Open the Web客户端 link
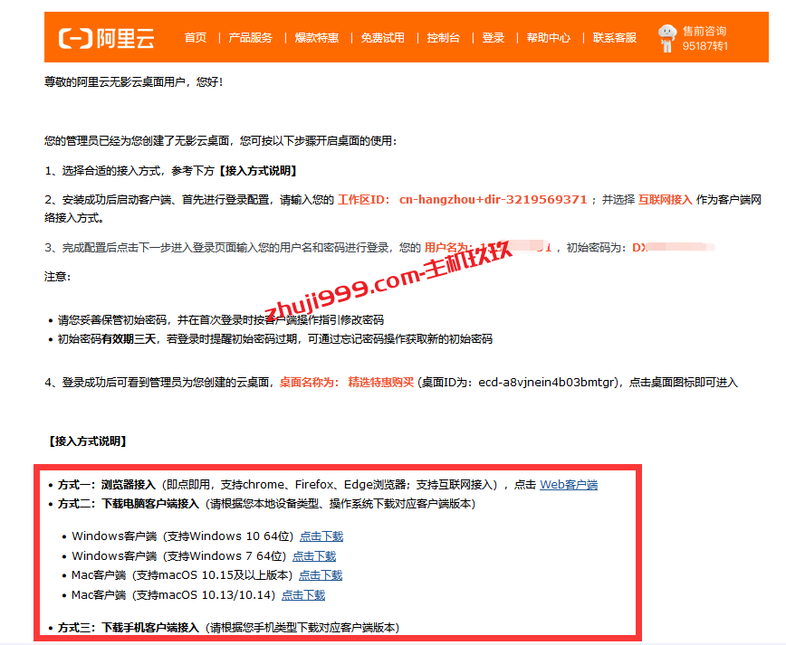Image resolution: width=786 pixels, height=645 pixels. tap(569, 485)
